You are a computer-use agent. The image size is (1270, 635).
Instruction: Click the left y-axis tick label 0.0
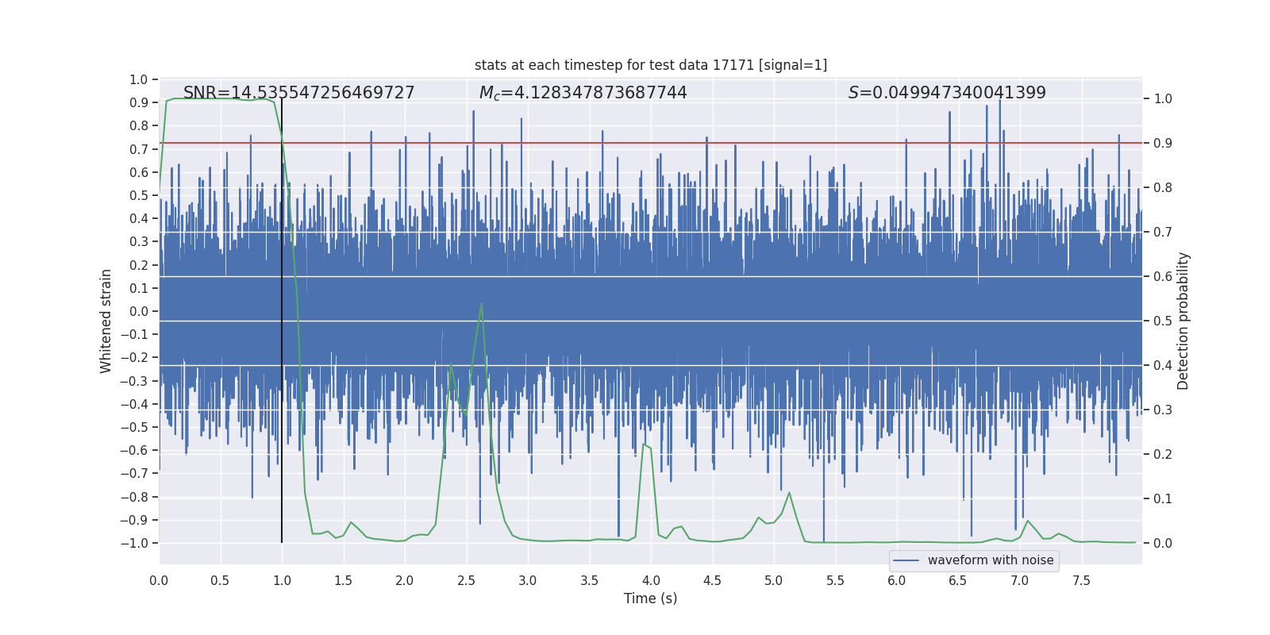click(139, 311)
